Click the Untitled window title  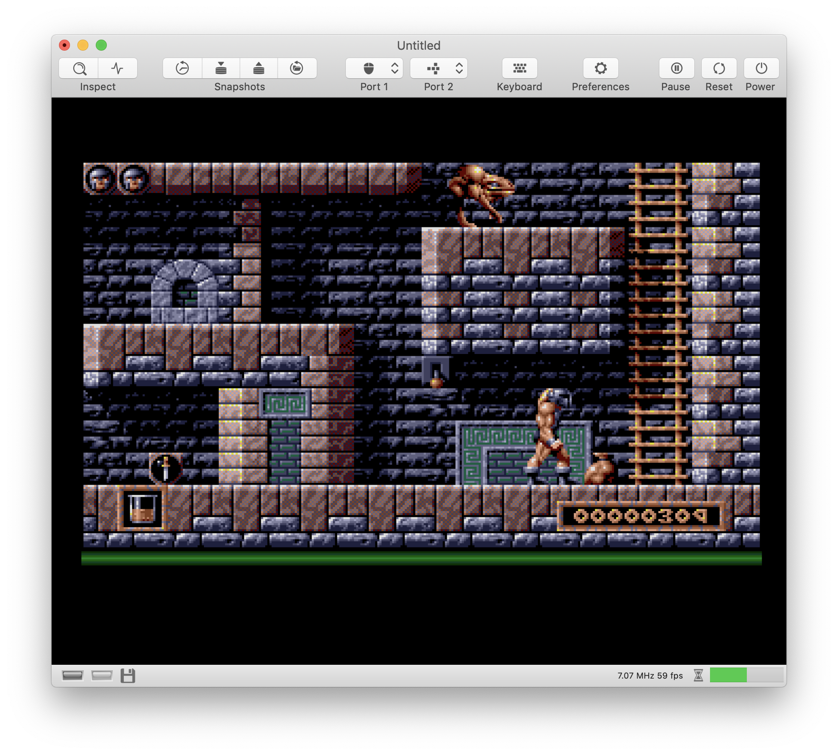[419, 45]
